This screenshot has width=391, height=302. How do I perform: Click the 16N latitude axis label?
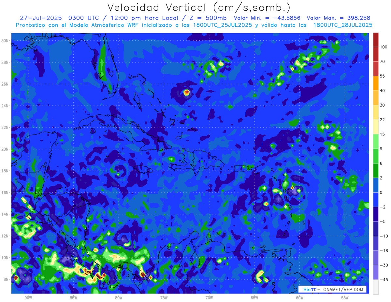tap(6, 193)
